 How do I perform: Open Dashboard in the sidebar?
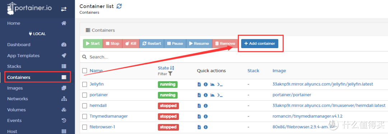tap(37, 45)
